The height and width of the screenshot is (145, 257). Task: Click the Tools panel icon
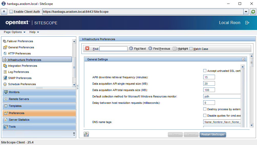6,127
